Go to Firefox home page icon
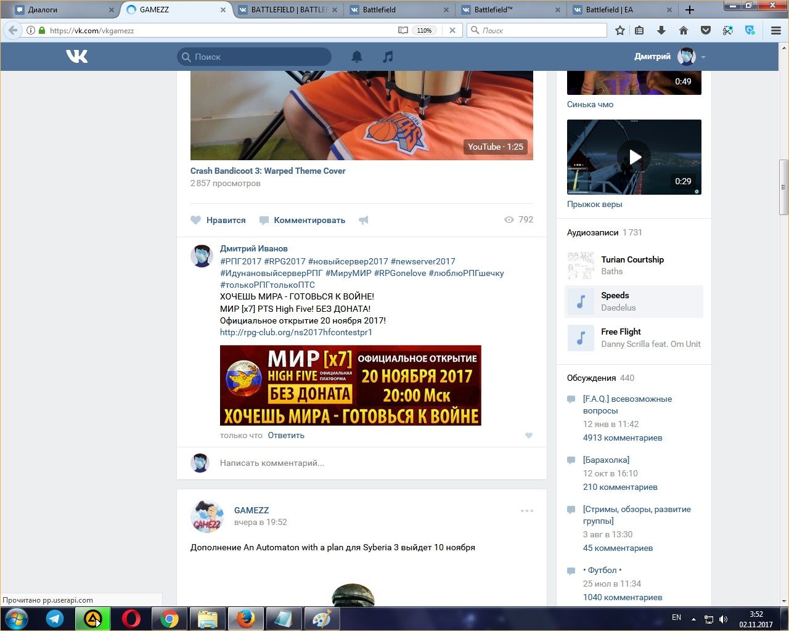The image size is (789, 631). (x=684, y=30)
